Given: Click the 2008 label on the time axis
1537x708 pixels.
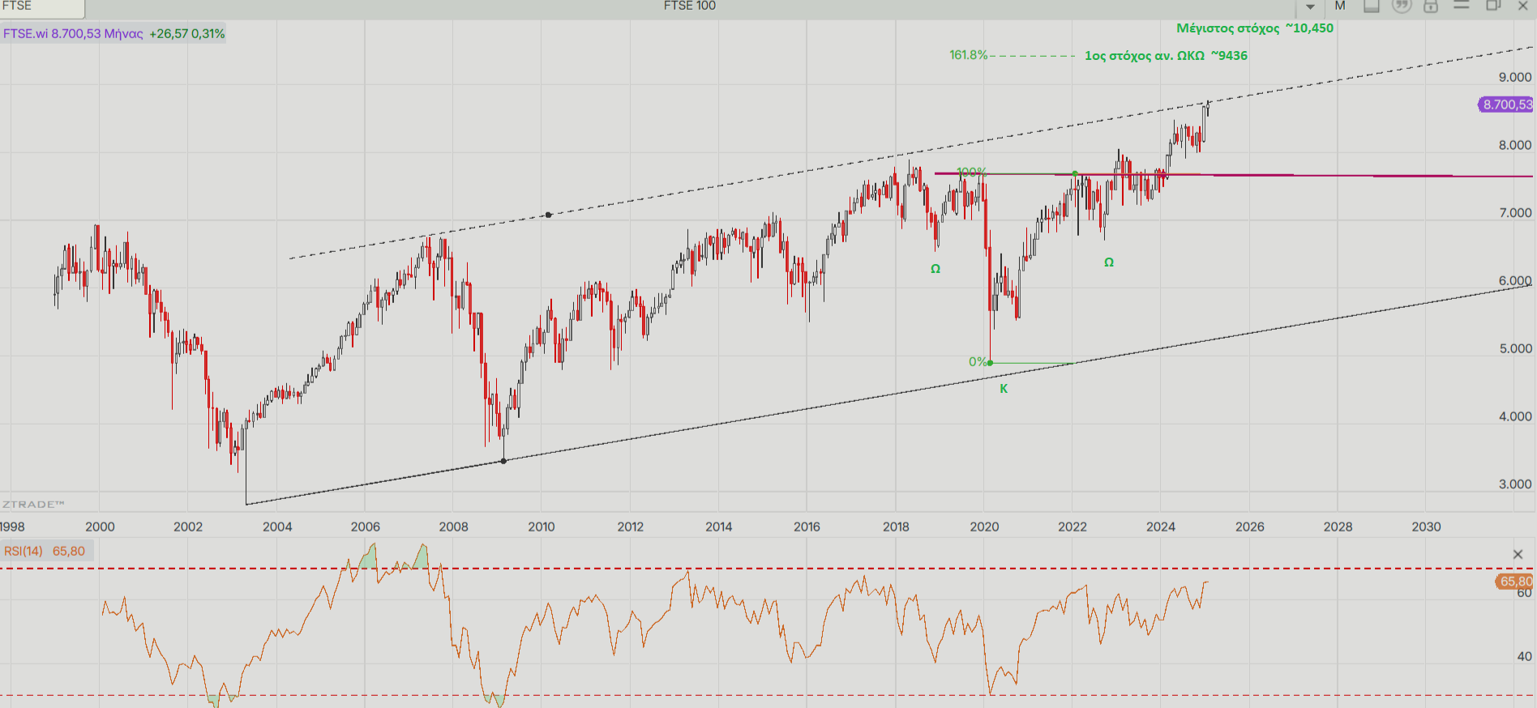Looking at the screenshot, I should 453,527.
